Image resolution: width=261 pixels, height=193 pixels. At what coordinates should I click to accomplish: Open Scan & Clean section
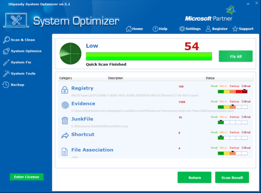(19, 40)
